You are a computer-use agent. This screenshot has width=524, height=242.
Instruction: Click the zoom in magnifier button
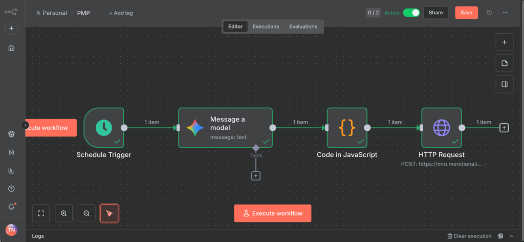[64, 213]
